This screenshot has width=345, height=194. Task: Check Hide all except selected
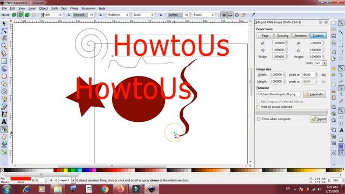[x=258, y=107]
